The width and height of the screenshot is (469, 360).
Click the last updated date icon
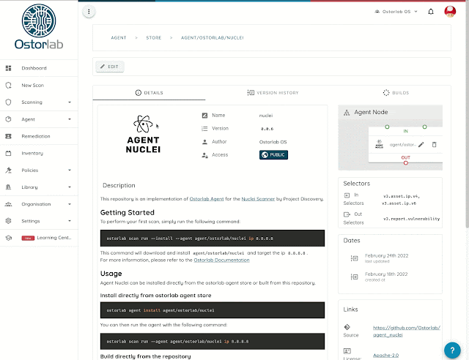pos(355,258)
